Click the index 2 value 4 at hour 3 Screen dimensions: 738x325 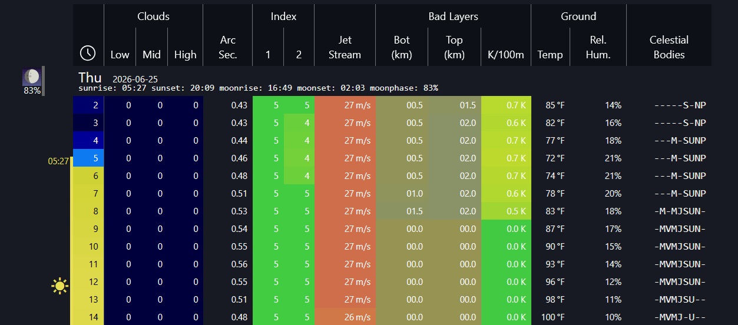click(299, 123)
